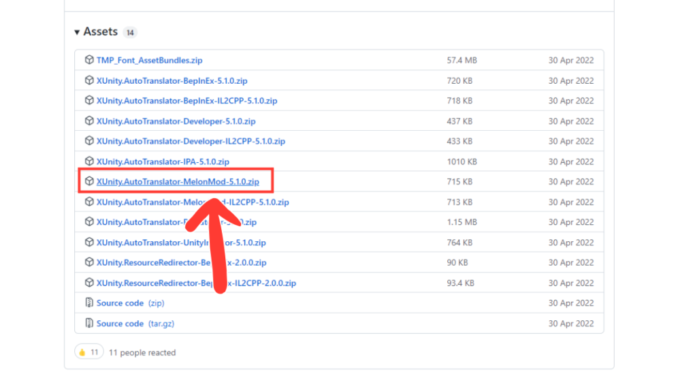Click the Assets heading text
697x372 pixels.
tap(101, 31)
